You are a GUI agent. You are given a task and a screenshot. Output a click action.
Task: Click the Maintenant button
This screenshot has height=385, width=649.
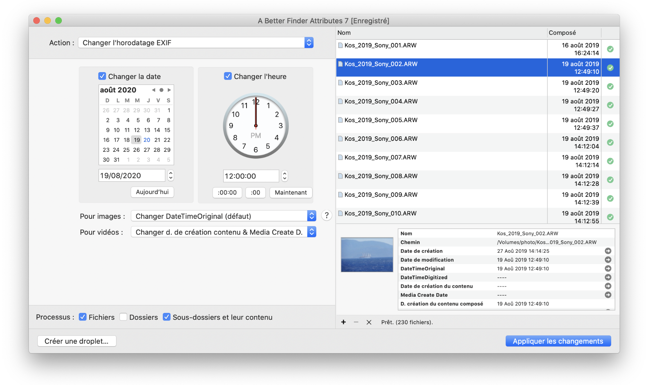291,193
